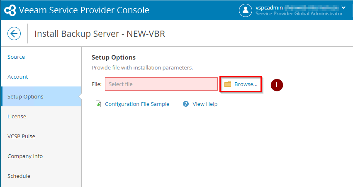Open the View Help link
353x187 pixels.
205,104
